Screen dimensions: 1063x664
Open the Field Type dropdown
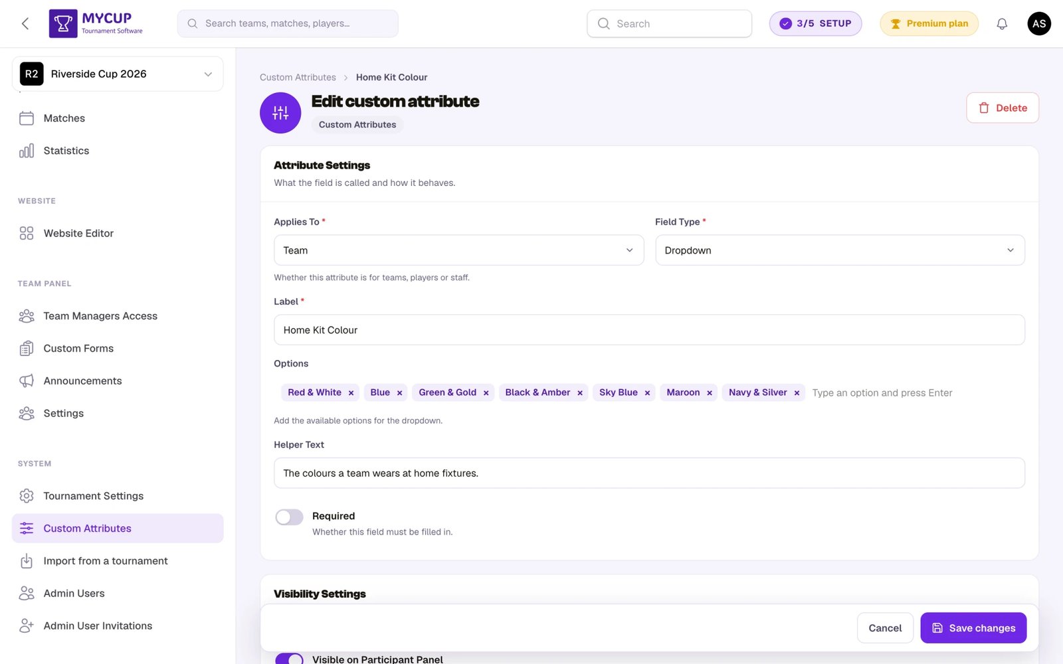[x=840, y=250]
